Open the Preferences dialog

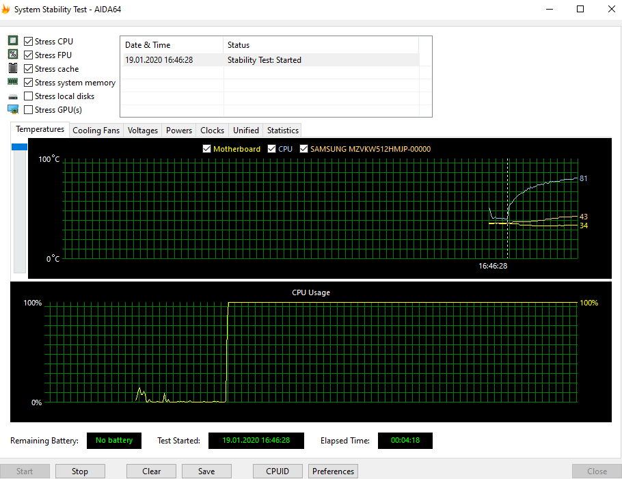[x=334, y=471]
